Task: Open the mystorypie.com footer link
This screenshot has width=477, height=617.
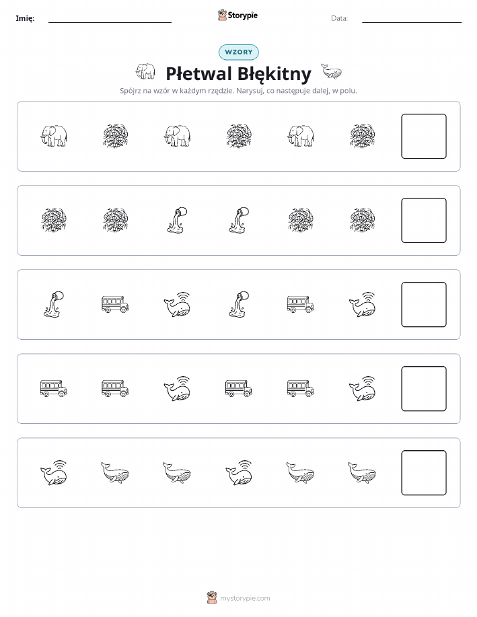Action: [x=245, y=598]
